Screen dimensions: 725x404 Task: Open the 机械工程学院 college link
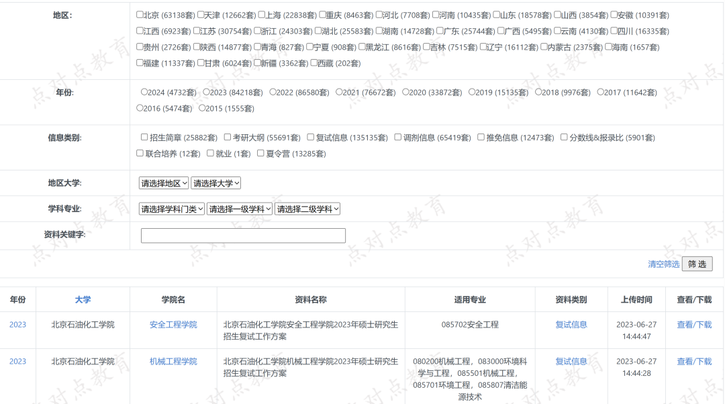173,362
